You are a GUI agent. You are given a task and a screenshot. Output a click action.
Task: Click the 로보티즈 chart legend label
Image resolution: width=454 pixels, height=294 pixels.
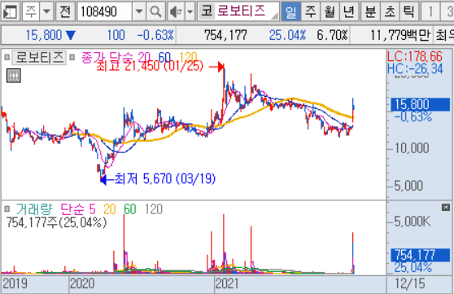pyautogui.click(x=39, y=57)
